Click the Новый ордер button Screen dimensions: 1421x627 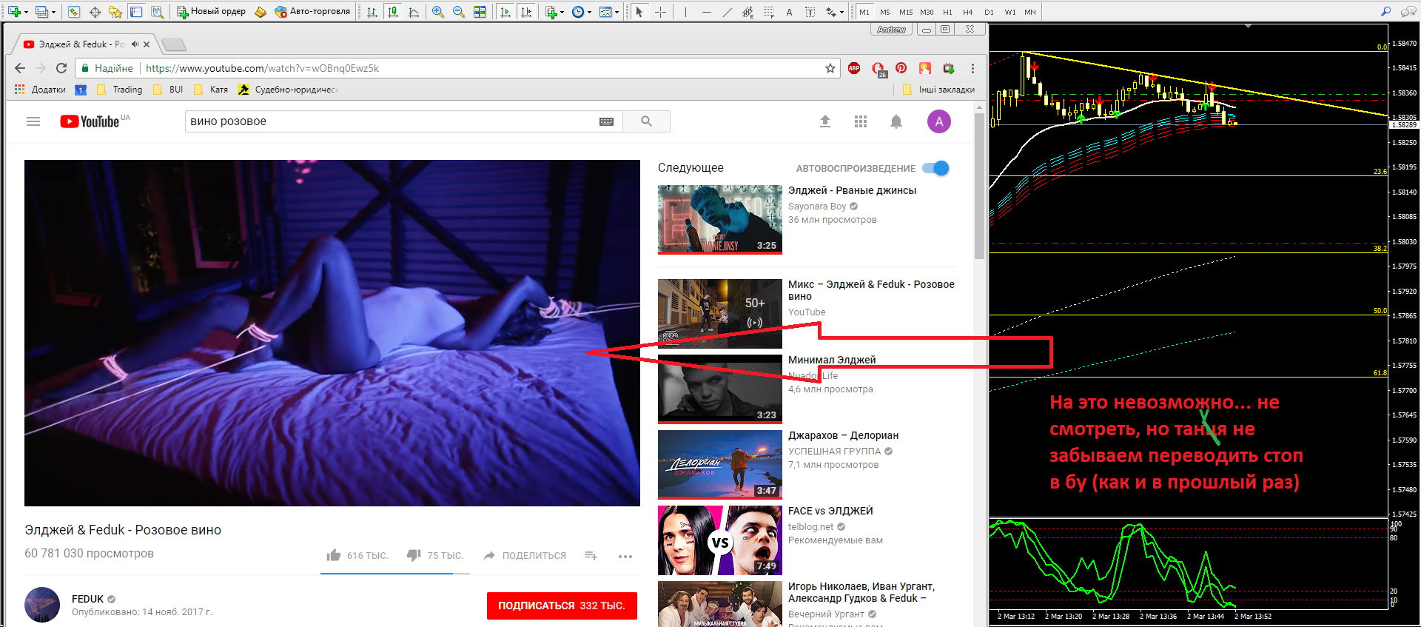(211, 12)
